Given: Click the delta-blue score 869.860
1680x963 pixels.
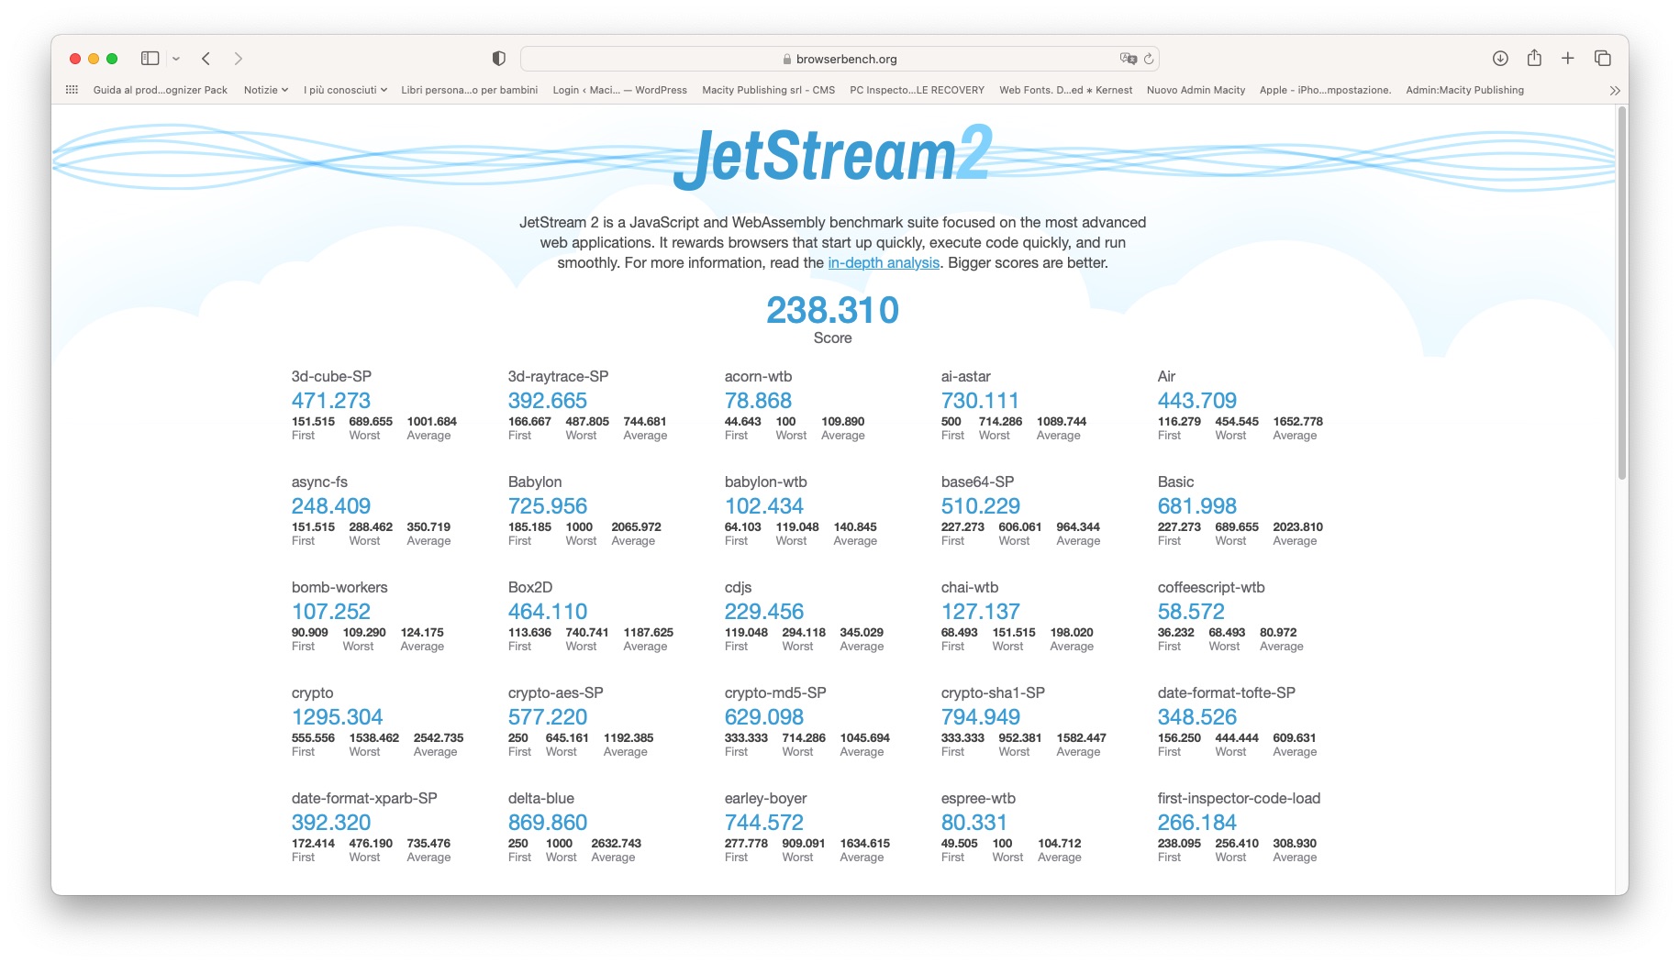Looking at the screenshot, I should tap(548, 823).
